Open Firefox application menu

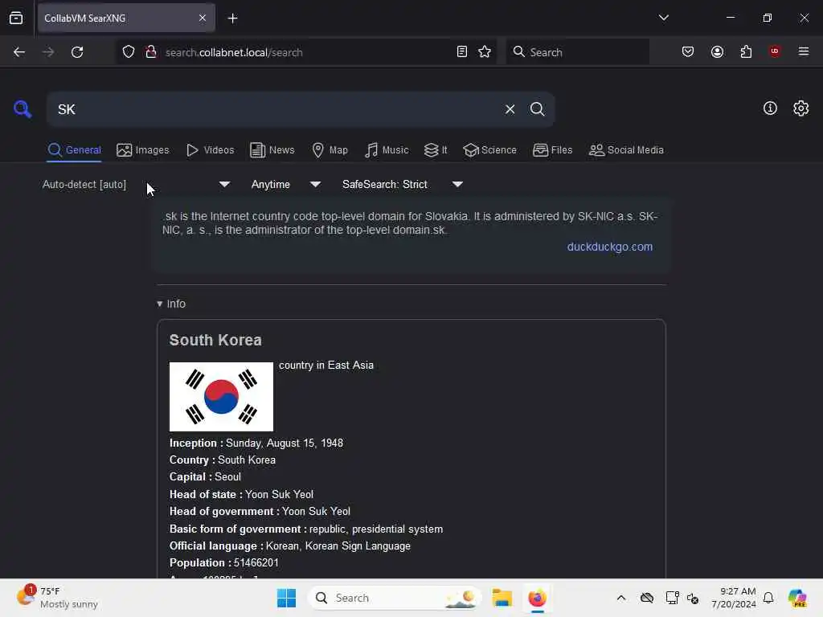[x=804, y=51]
